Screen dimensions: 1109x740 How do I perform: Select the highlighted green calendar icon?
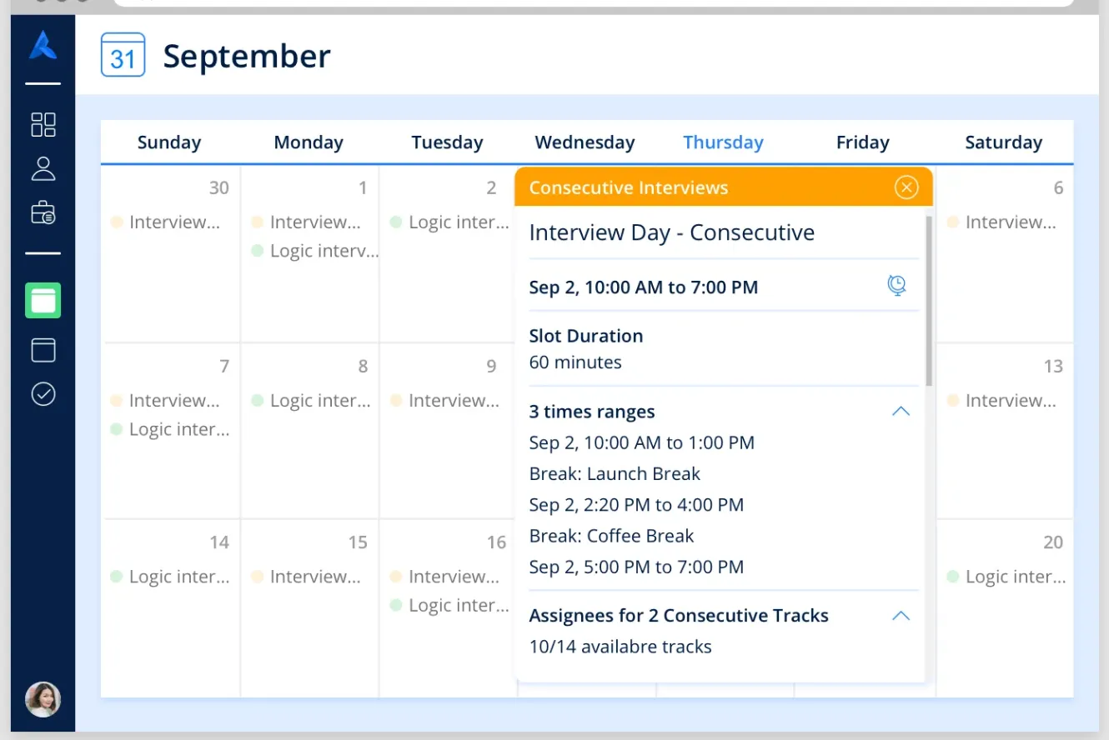click(43, 300)
